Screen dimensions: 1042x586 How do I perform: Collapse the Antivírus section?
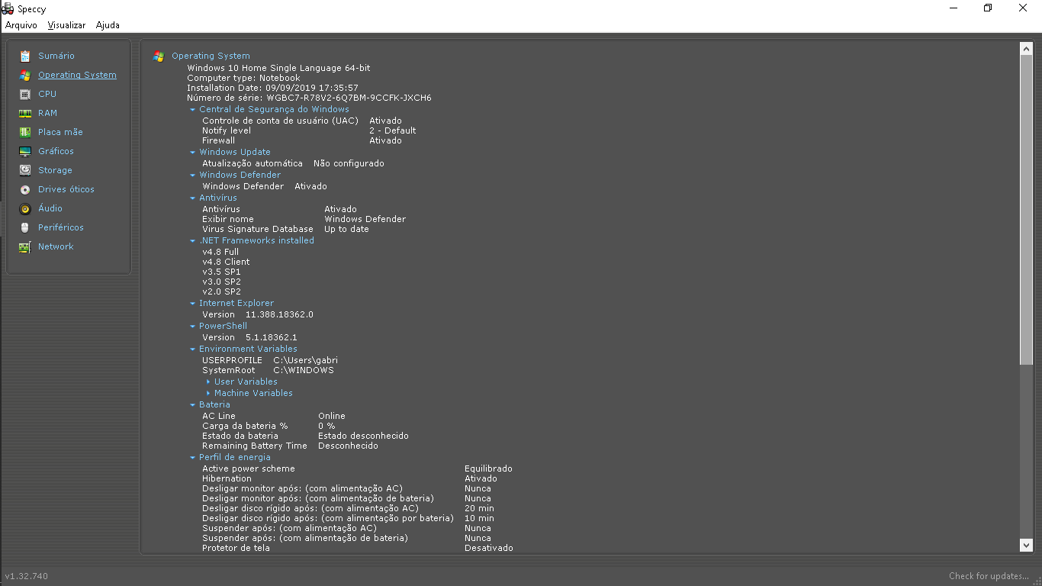tap(192, 198)
